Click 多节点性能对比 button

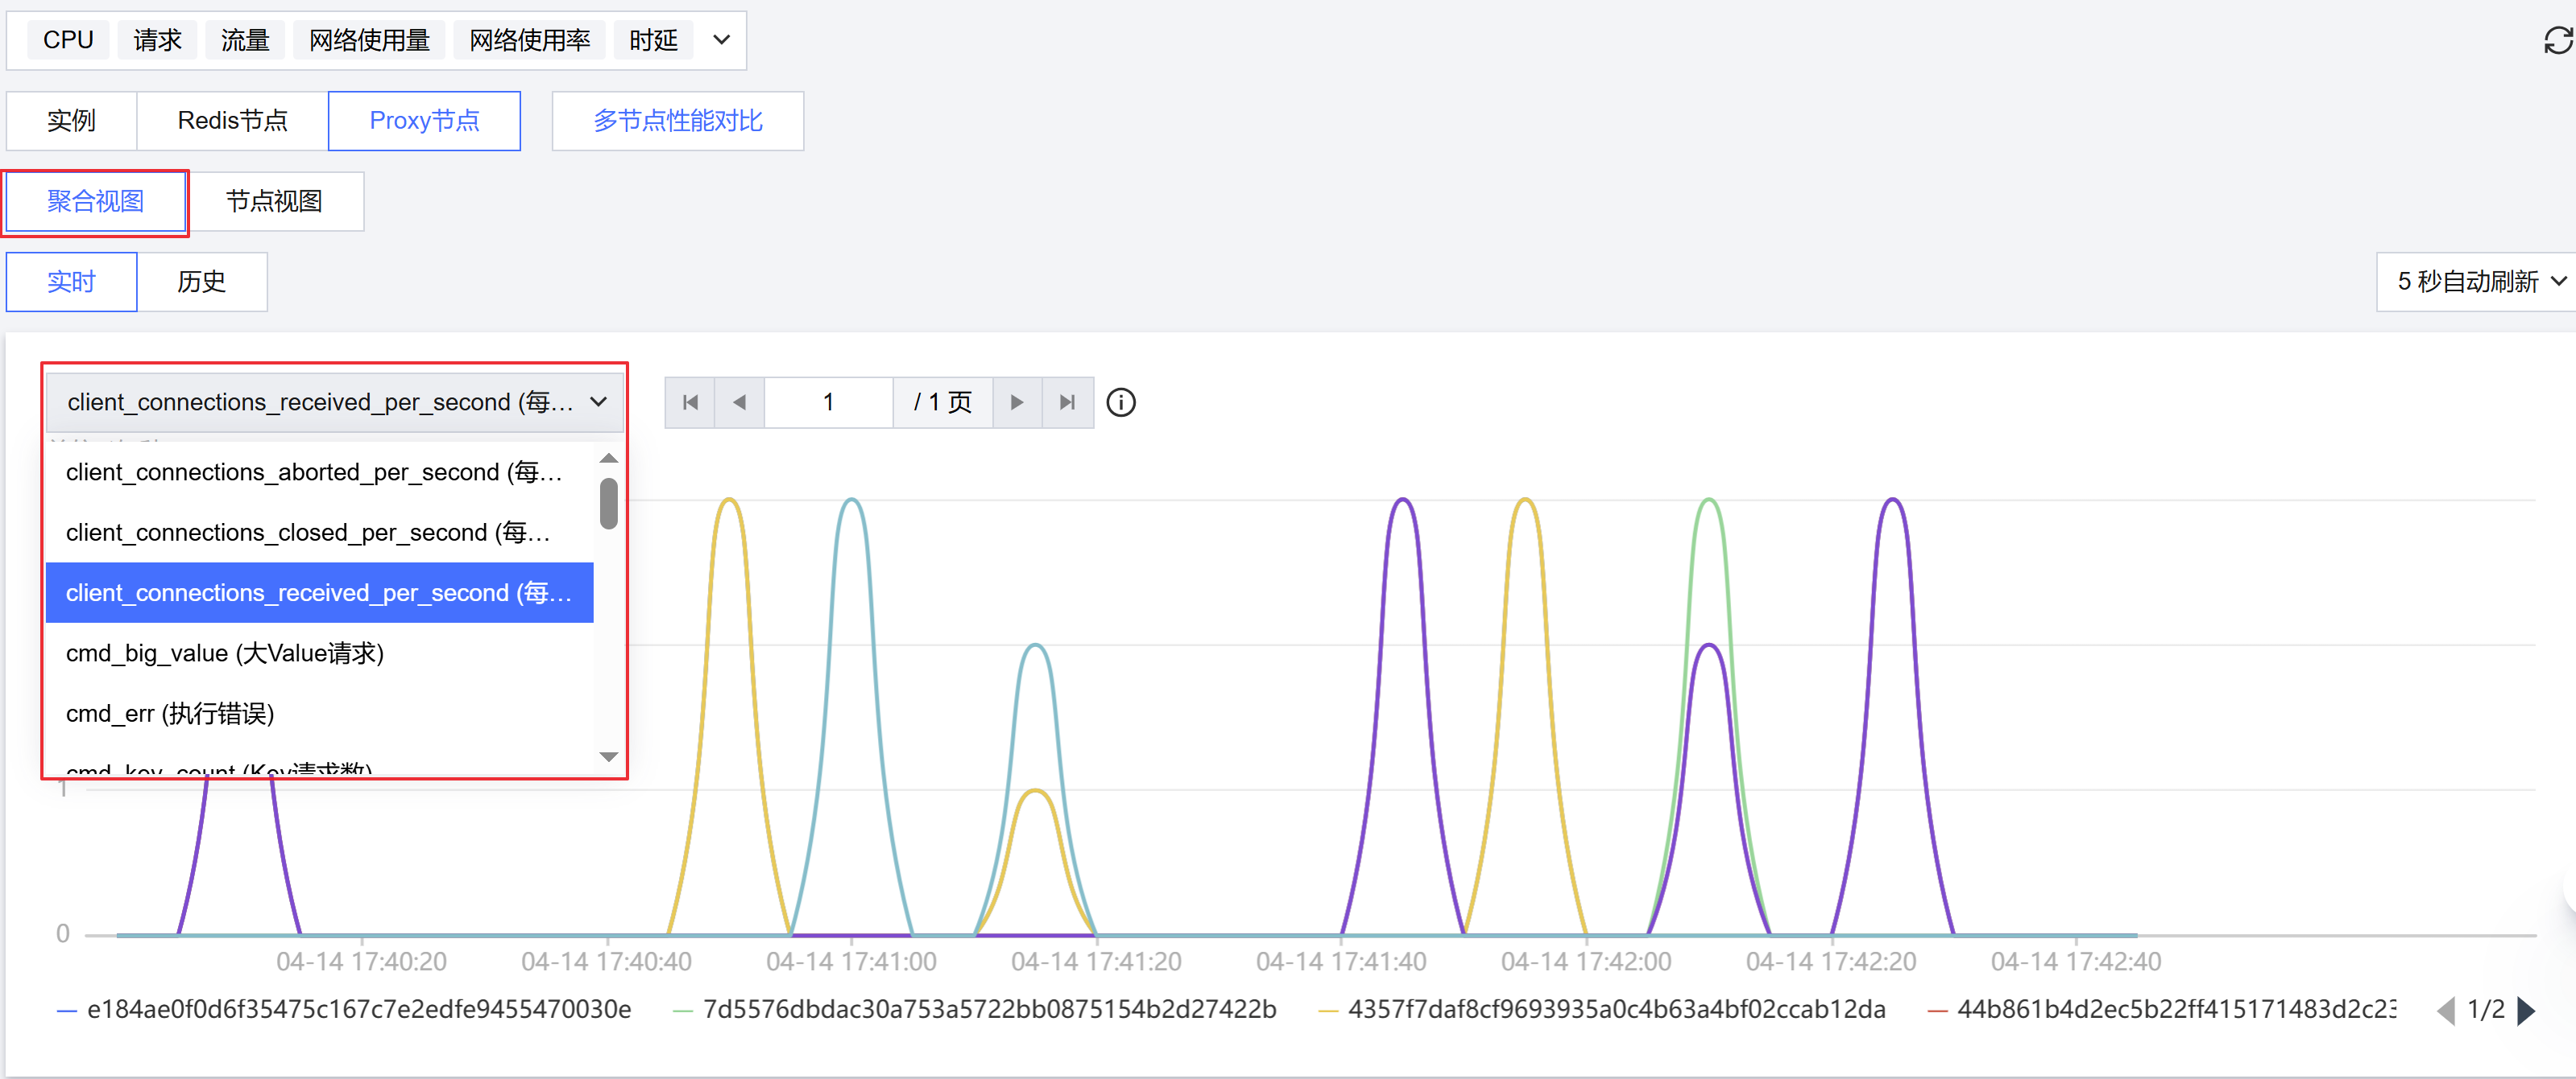pos(677,121)
